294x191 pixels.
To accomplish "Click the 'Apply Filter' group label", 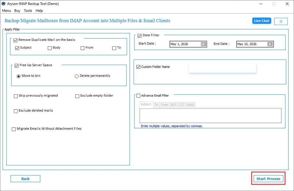I will click(x=12, y=29).
